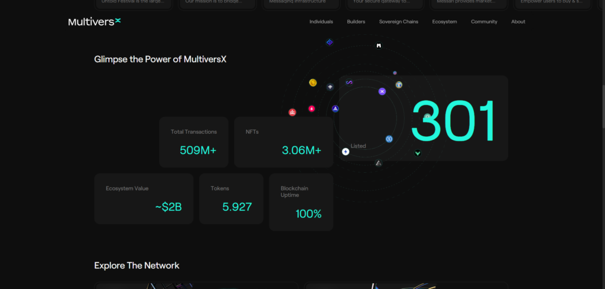Click the 5.927 tokens value
The image size is (605, 289).
tap(238, 207)
